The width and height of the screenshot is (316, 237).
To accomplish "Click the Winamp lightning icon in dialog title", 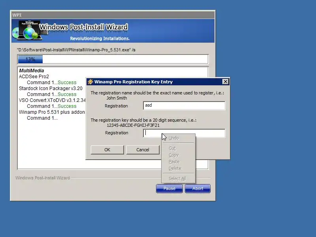I will click(x=90, y=82).
